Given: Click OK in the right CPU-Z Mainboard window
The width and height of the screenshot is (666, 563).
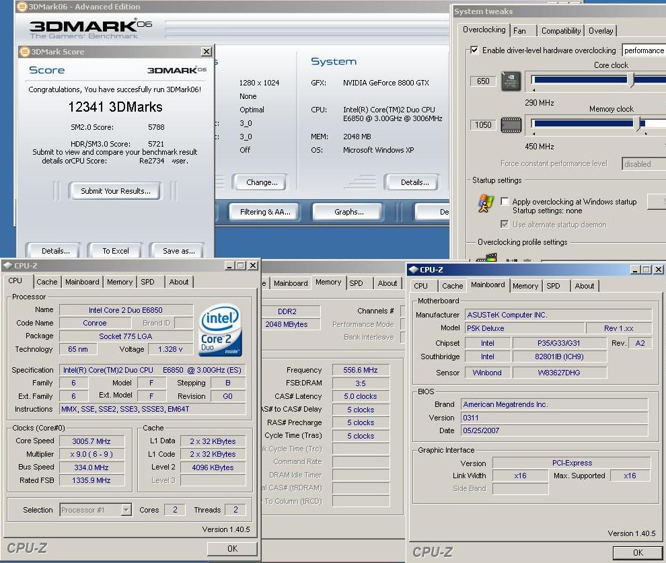Looking at the screenshot, I should [x=638, y=552].
